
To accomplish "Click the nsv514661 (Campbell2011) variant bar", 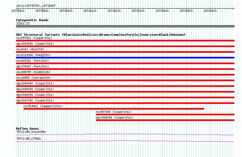I will click(114, 109).
